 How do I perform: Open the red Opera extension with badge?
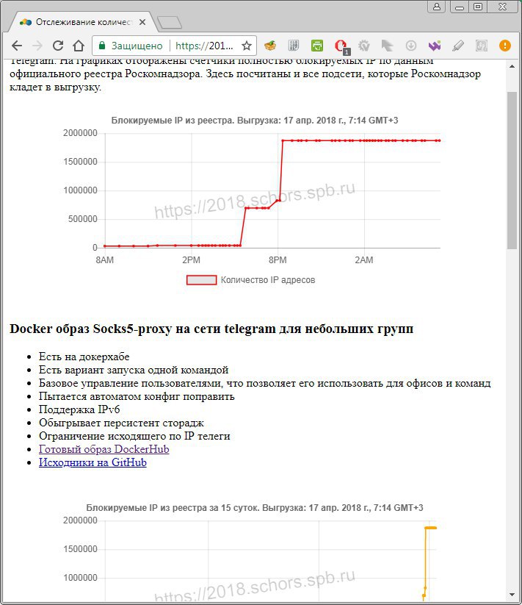pos(341,47)
